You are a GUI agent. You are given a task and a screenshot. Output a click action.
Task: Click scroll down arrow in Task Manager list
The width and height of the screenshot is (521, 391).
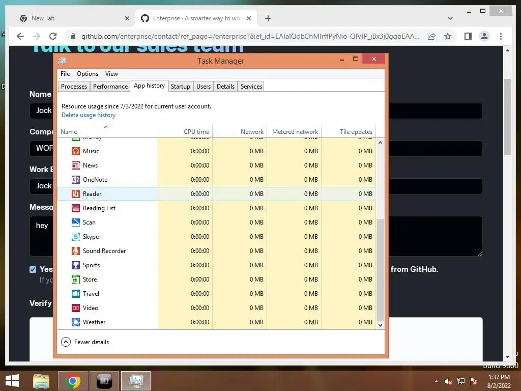tap(381, 325)
